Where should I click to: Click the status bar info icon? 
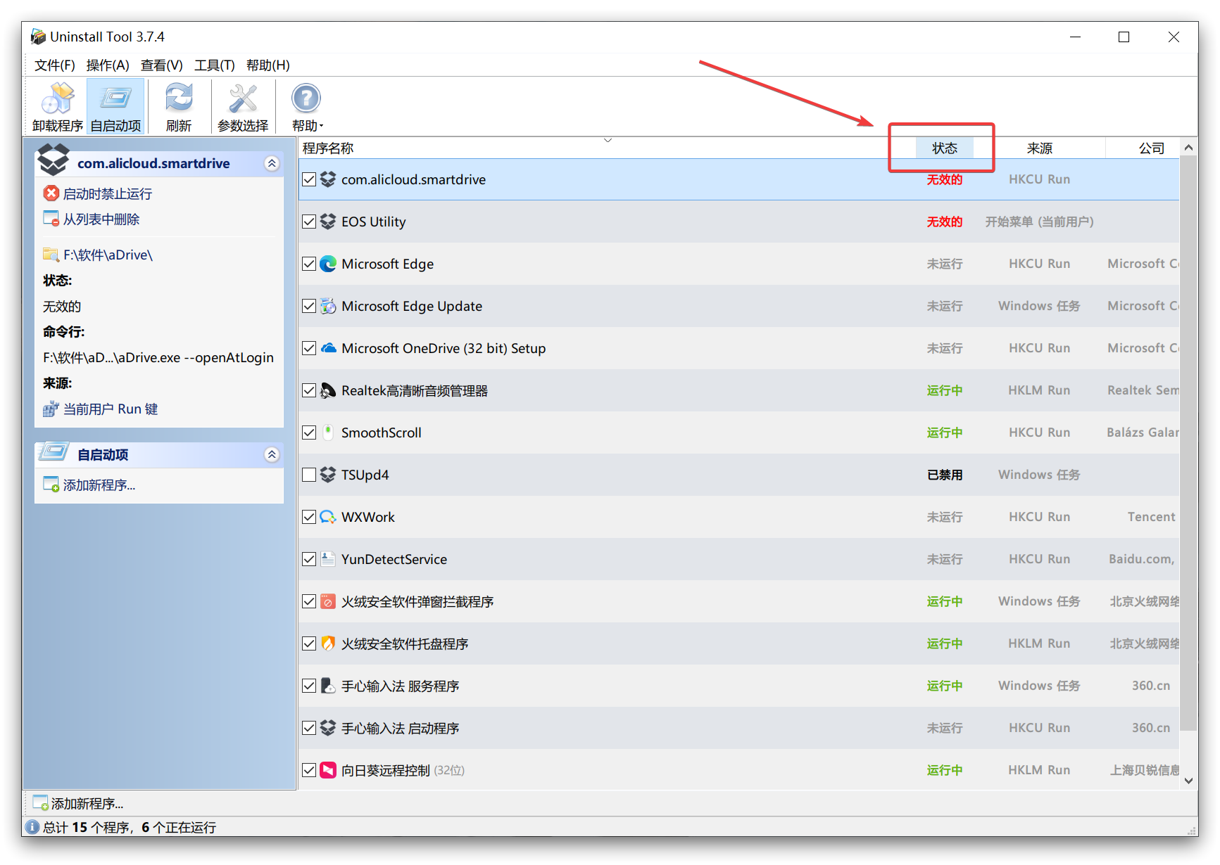33,827
